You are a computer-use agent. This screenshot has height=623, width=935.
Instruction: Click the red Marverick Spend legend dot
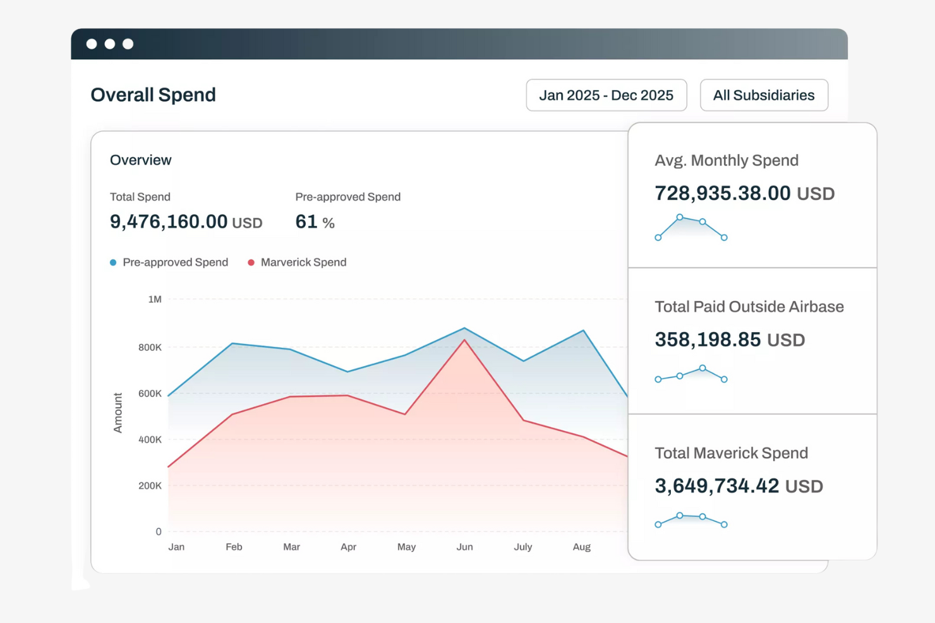coord(251,262)
